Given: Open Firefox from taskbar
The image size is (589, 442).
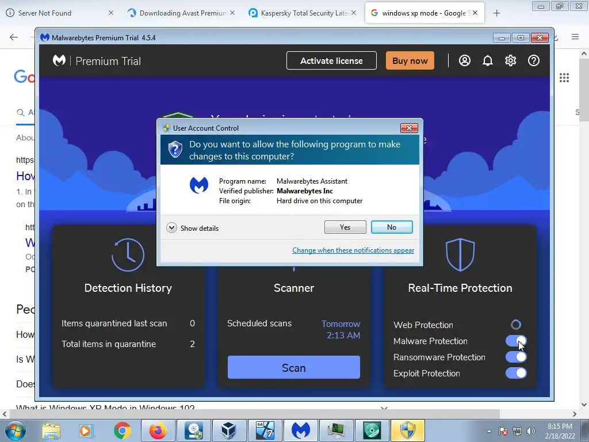Looking at the screenshot, I should pyautogui.click(x=158, y=430).
